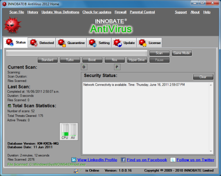Image resolution: width=221 pixels, height=176 pixels.
Task: Click scrollbar up arrow in Security Status
Action: (x=211, y=85)
